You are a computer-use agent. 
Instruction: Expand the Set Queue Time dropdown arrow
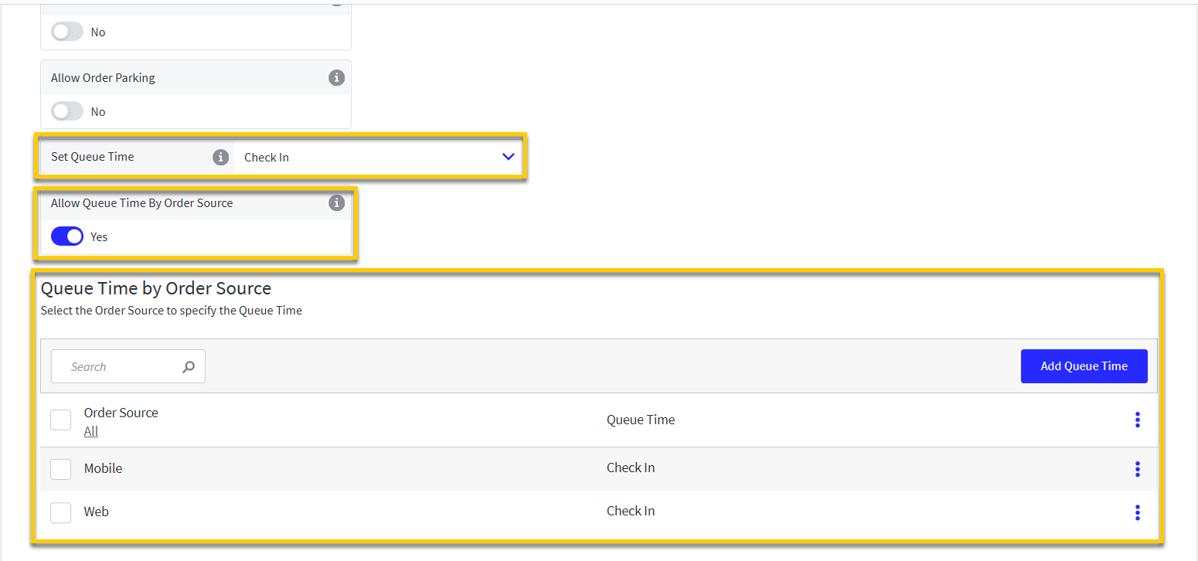[x=508, y=157]
